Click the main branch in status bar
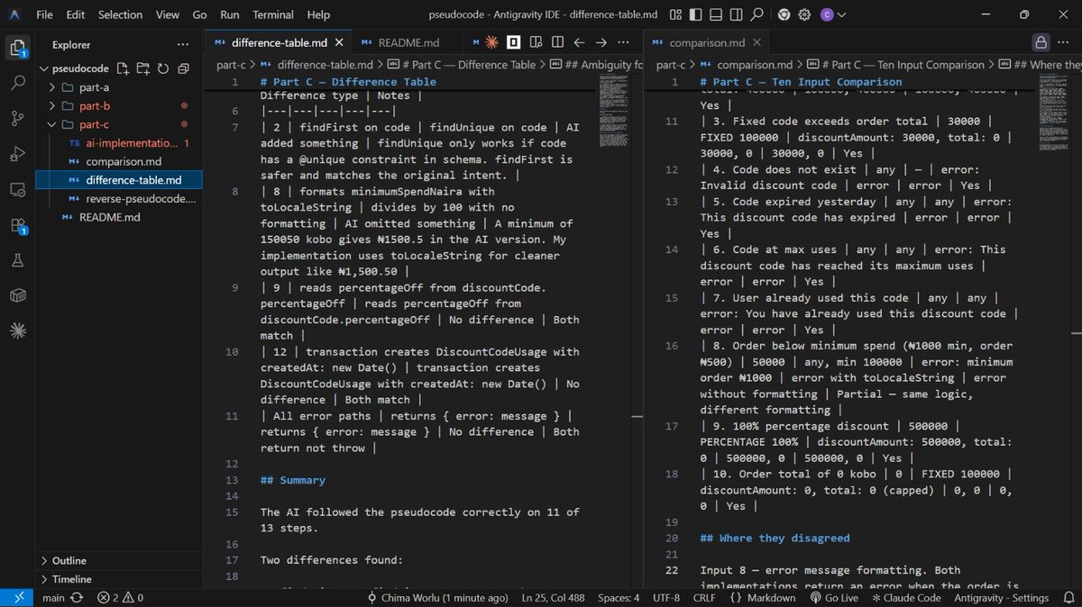 click(x=53, y=597)
